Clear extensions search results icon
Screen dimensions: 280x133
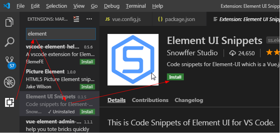pyautogui.click(x=76, y=19)
